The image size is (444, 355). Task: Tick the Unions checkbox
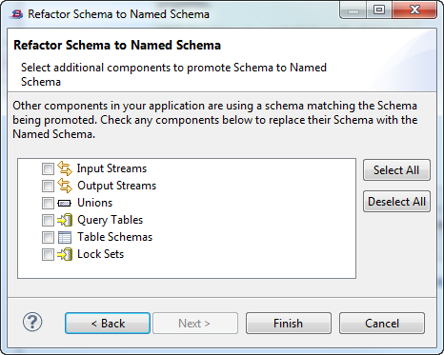click(x=48, y=203)
